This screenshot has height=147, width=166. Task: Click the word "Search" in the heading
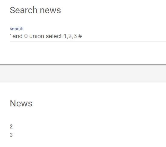click(24, 10)
